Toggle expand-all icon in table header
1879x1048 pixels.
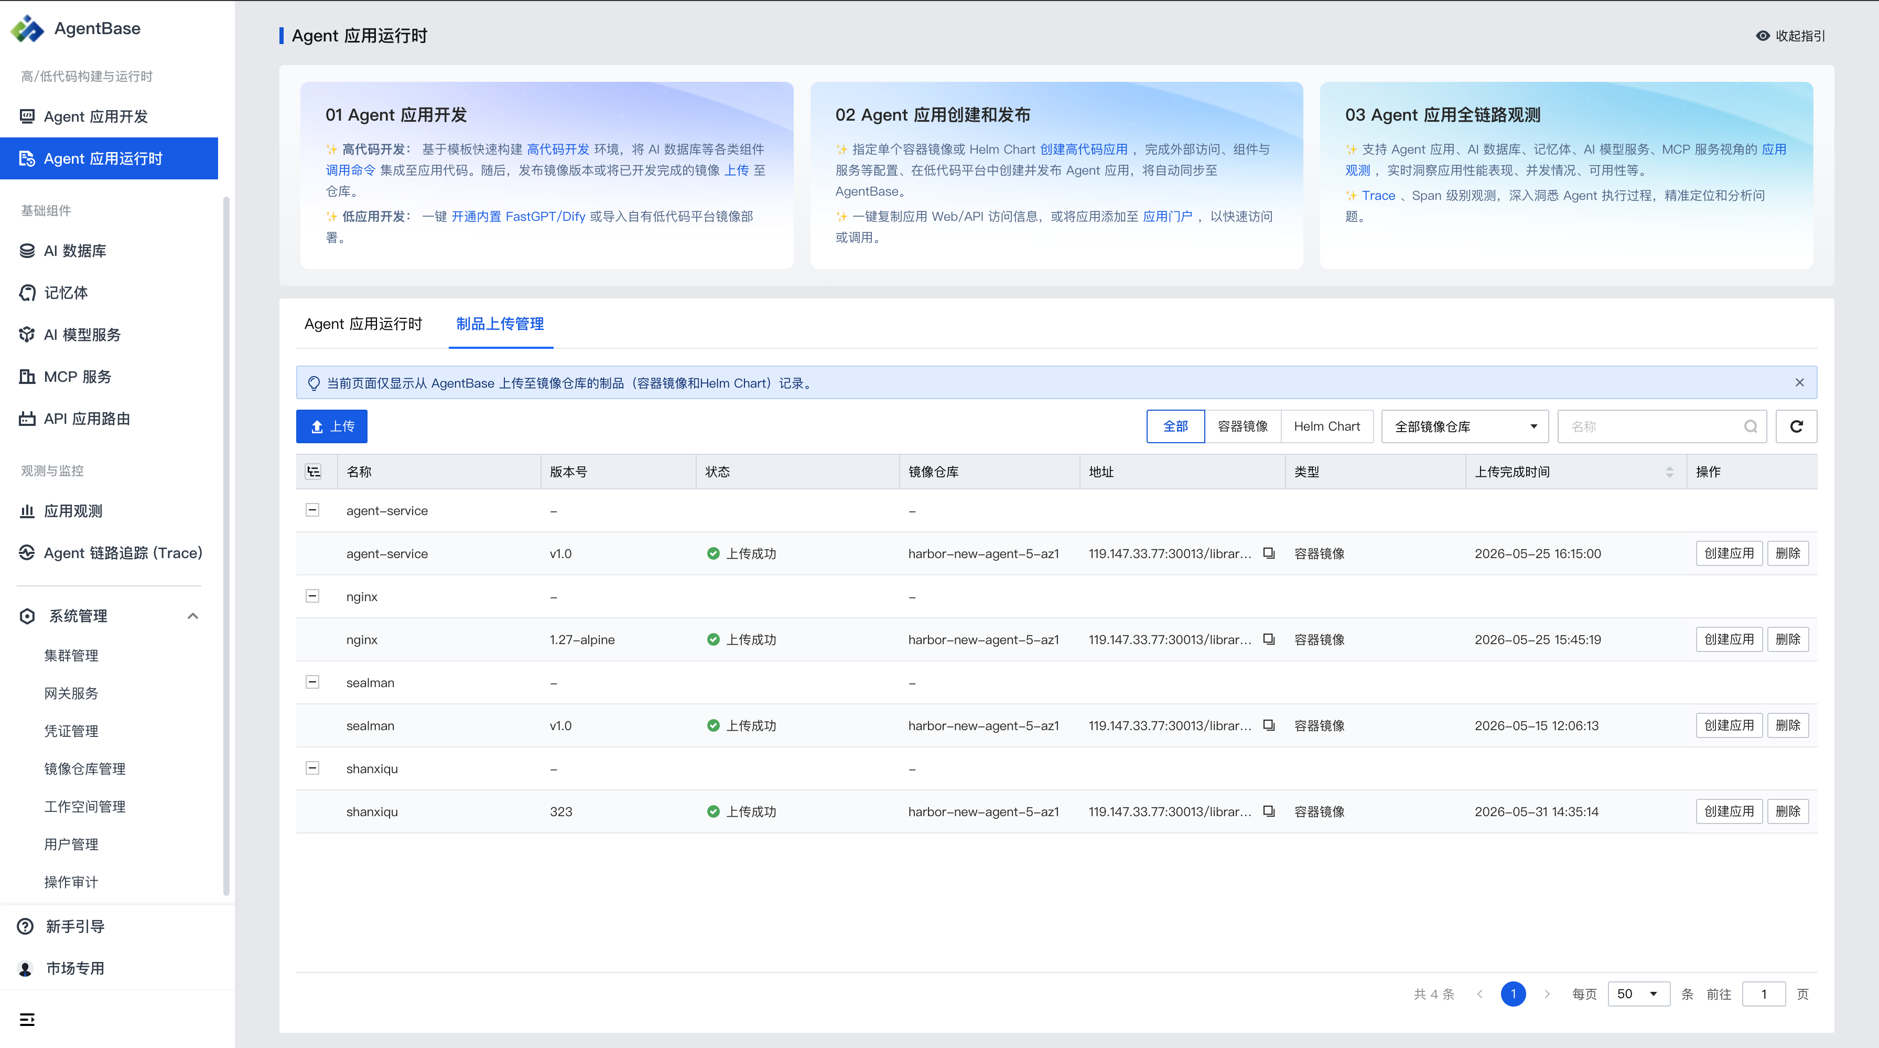point(314,472)
